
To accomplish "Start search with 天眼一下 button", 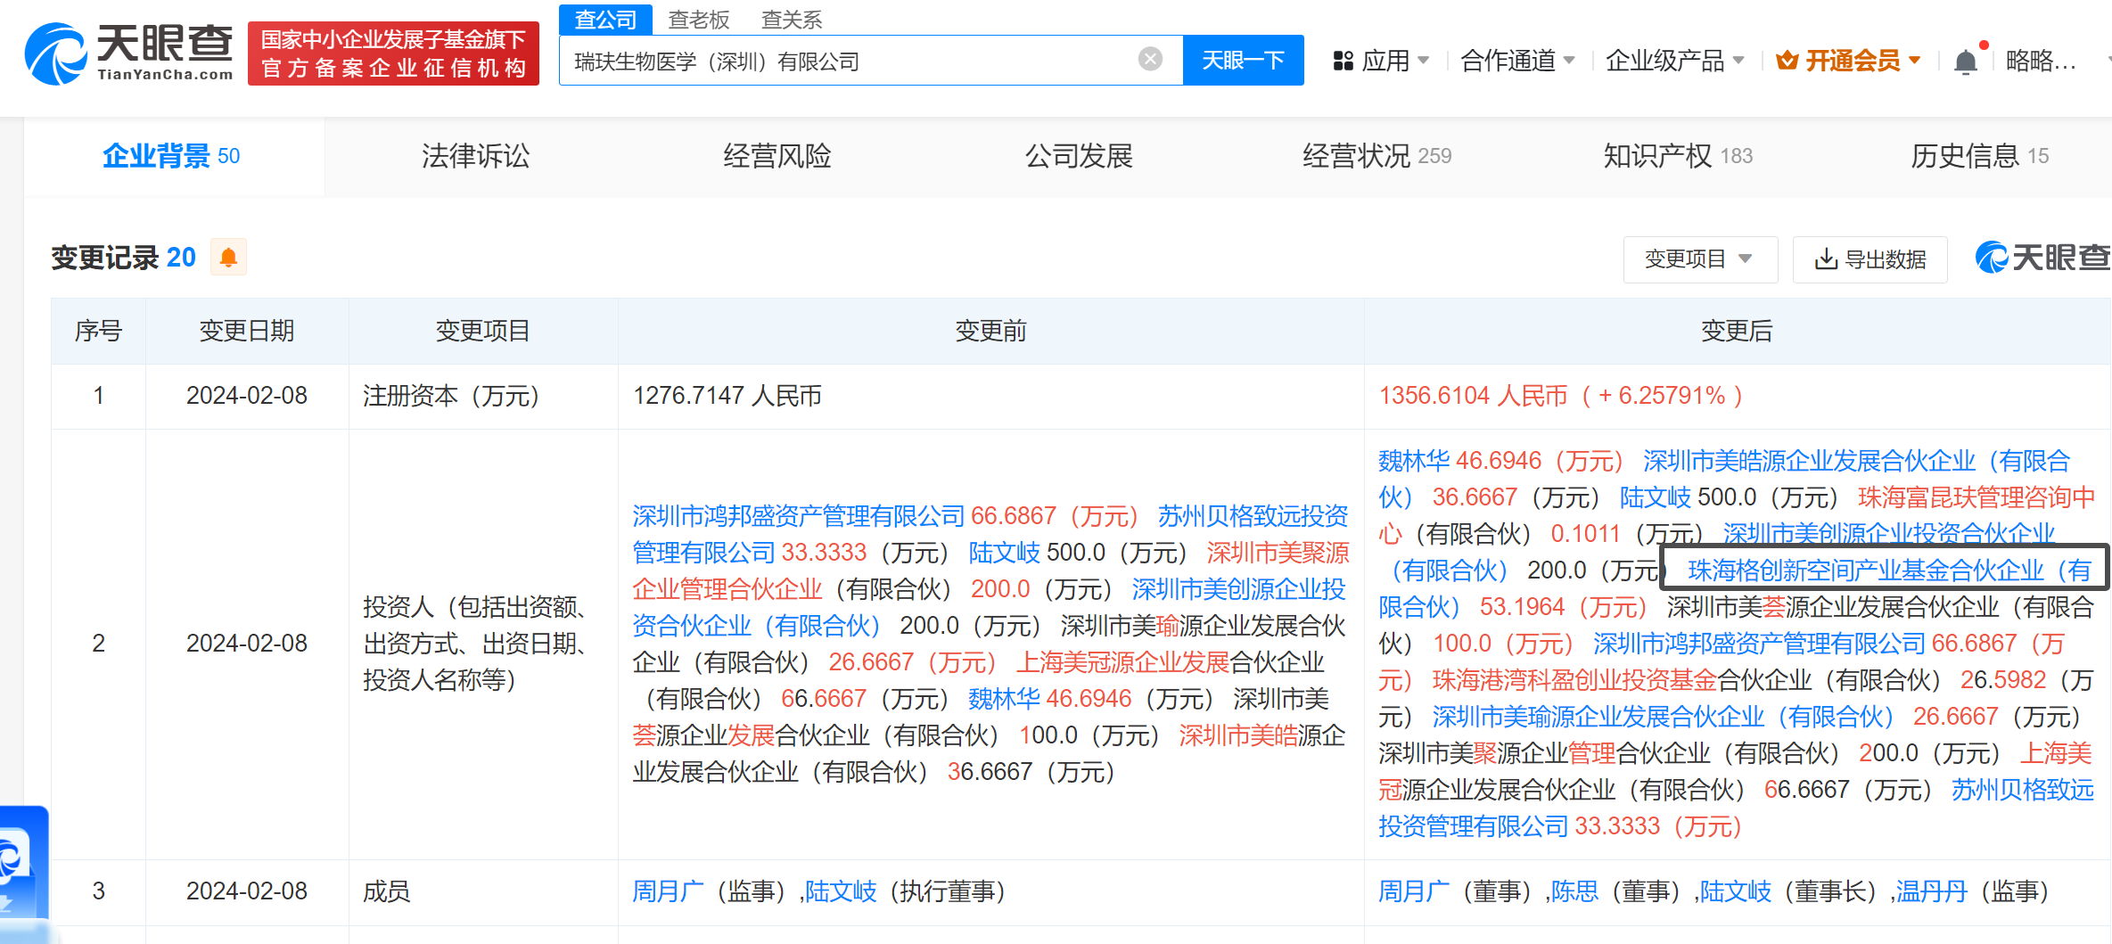I will point(1243,60).
